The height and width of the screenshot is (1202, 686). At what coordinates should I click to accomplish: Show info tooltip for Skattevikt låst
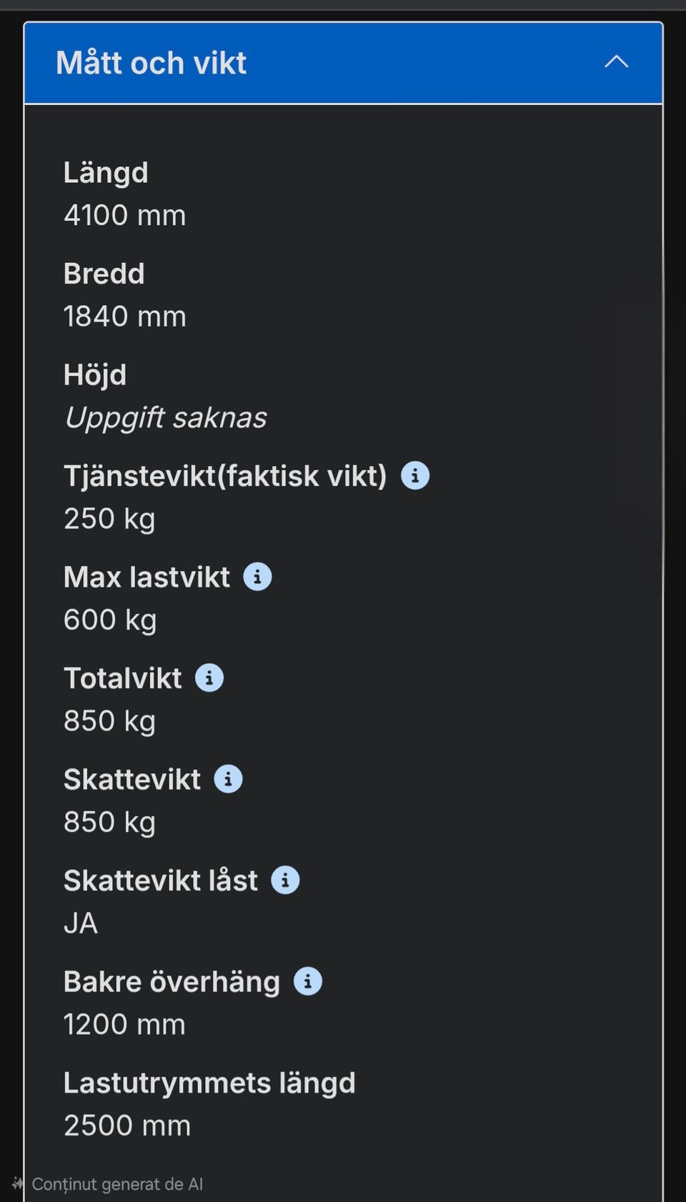click(285, 880)
